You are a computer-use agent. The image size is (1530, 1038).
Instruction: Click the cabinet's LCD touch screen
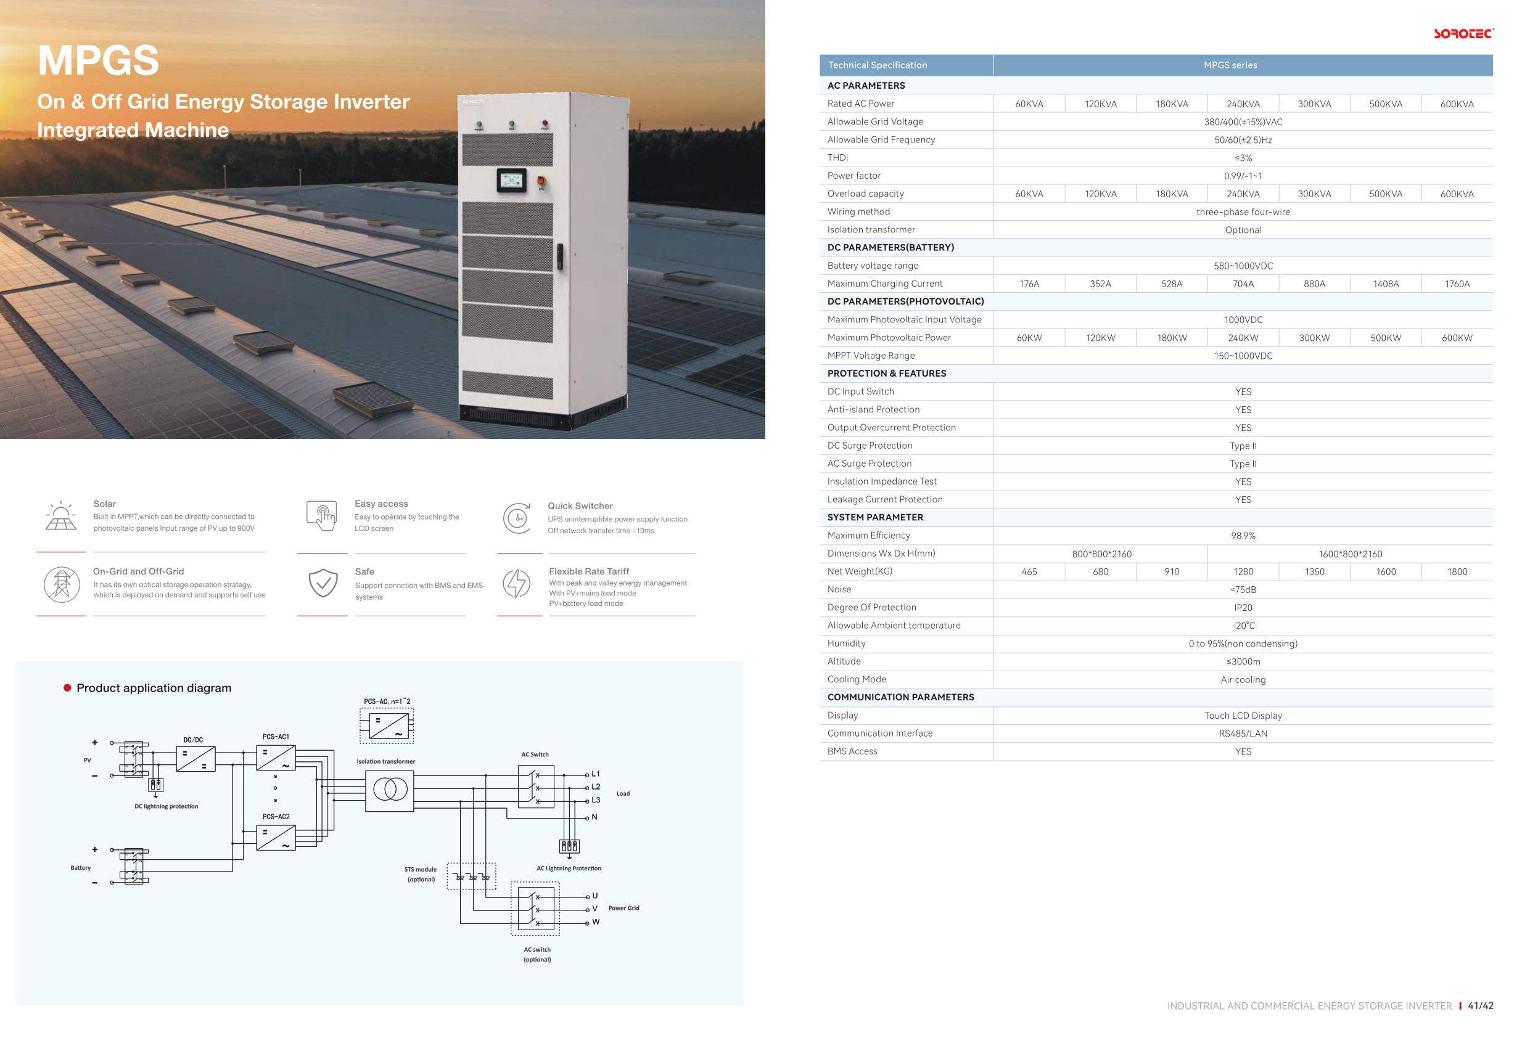point(511,180)
